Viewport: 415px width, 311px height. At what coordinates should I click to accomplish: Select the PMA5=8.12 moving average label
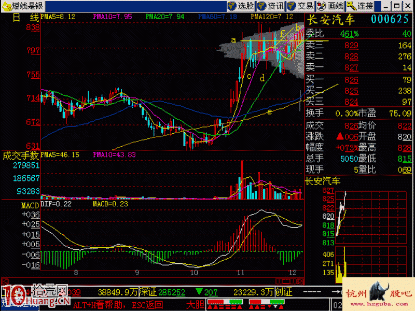coord(58,17)
